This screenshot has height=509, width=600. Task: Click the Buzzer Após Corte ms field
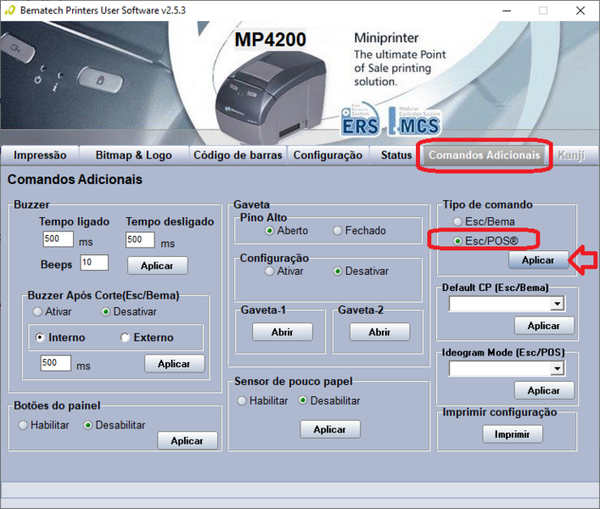(55, 363)
